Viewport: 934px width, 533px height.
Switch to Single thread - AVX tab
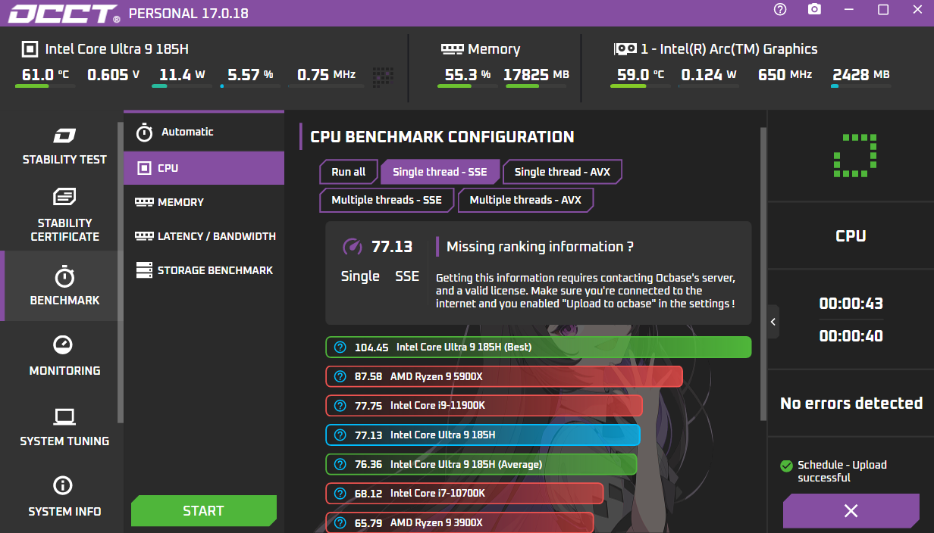point(562,172)
